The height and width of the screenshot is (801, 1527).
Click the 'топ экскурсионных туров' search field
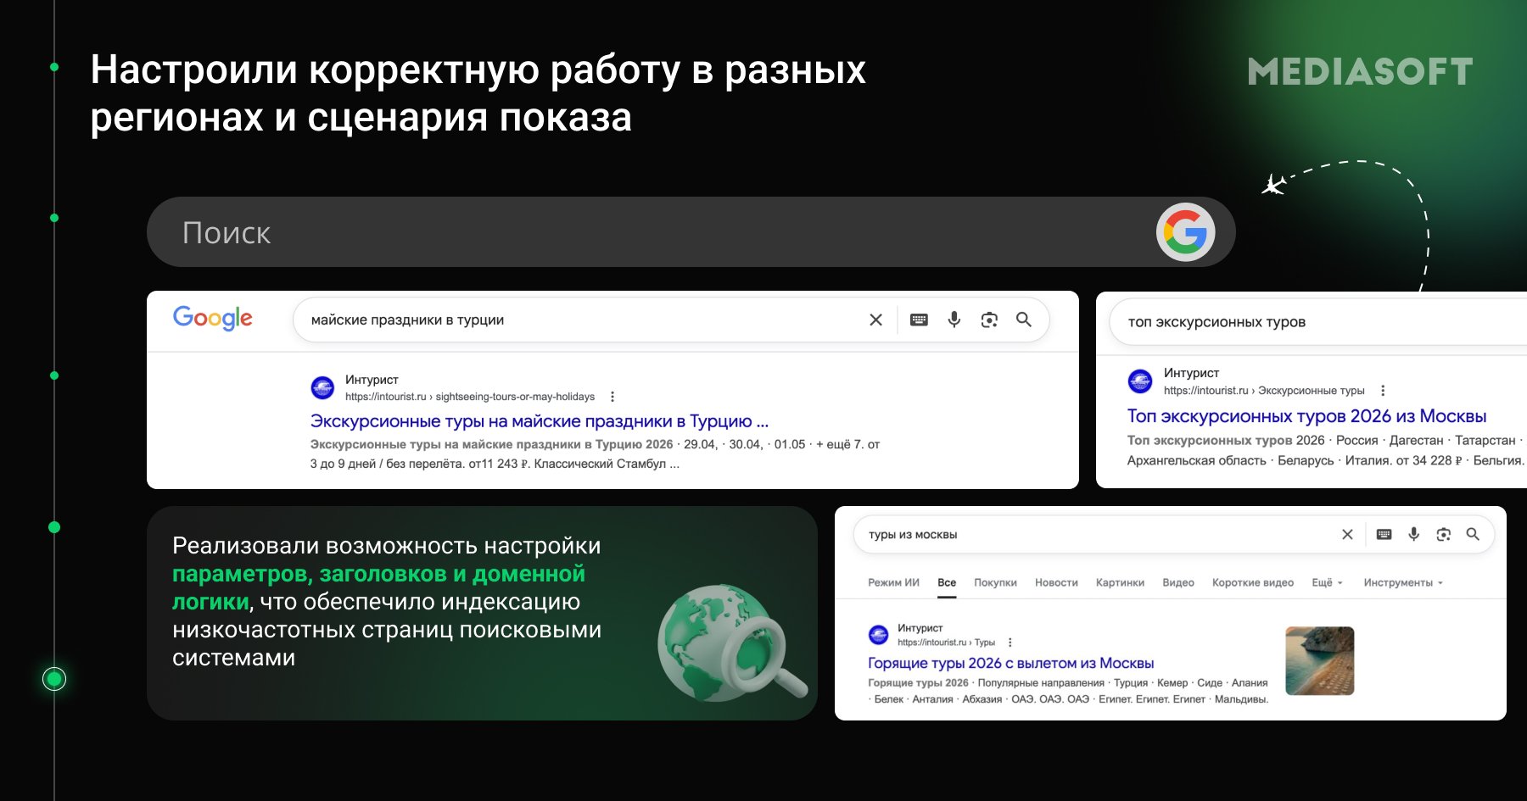click(x=1318, y=322)
